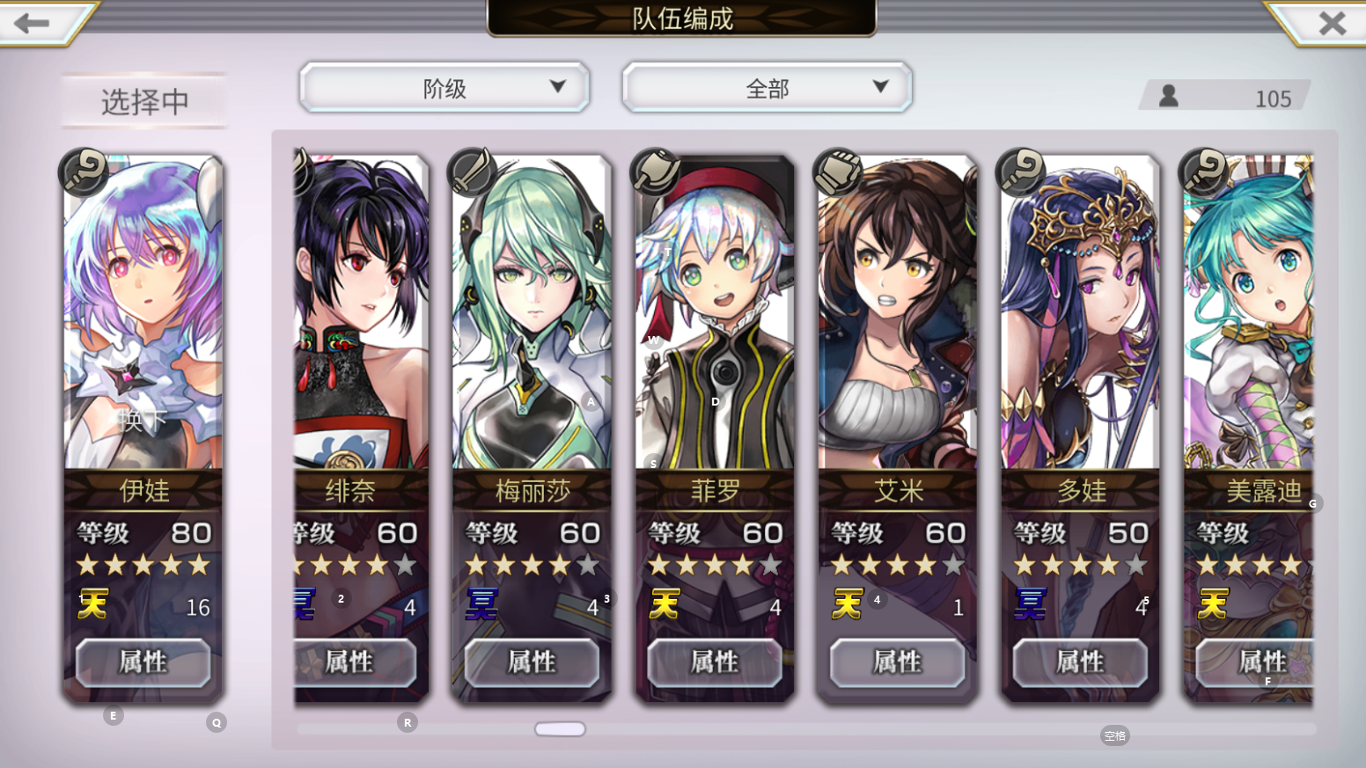This screenshot has width=1366, height=768.
Task: Click the gauntlet weapon icon on 艾米 card
Action: coord(839,171)
